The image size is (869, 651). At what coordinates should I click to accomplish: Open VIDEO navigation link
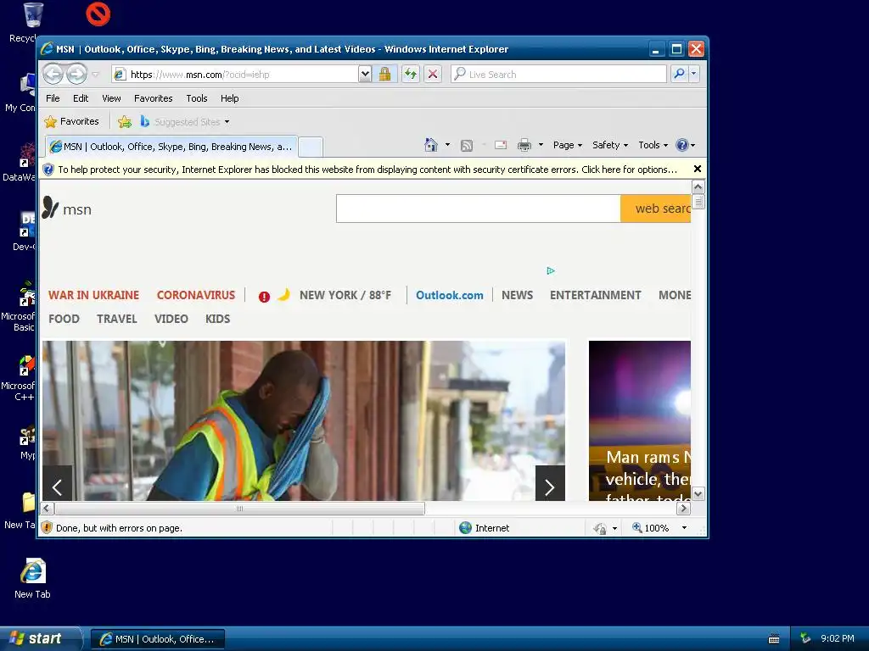click(x=171, y=319)
